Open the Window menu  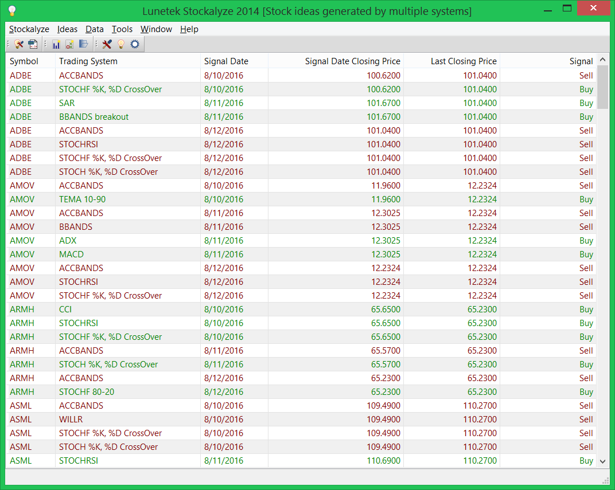pos(156,29)
